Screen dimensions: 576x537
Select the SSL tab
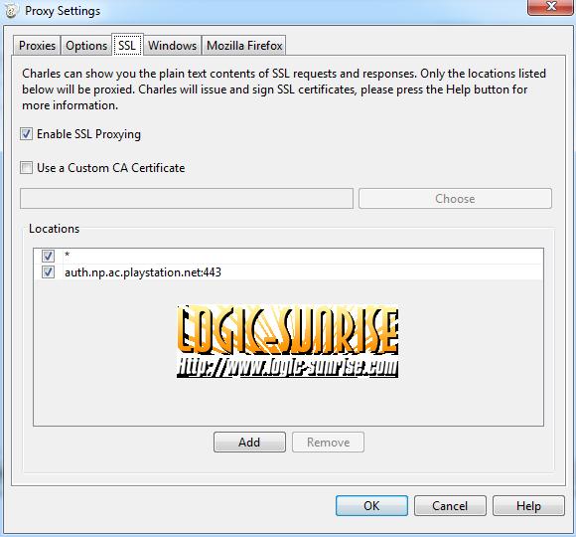[x=127, y=45]
